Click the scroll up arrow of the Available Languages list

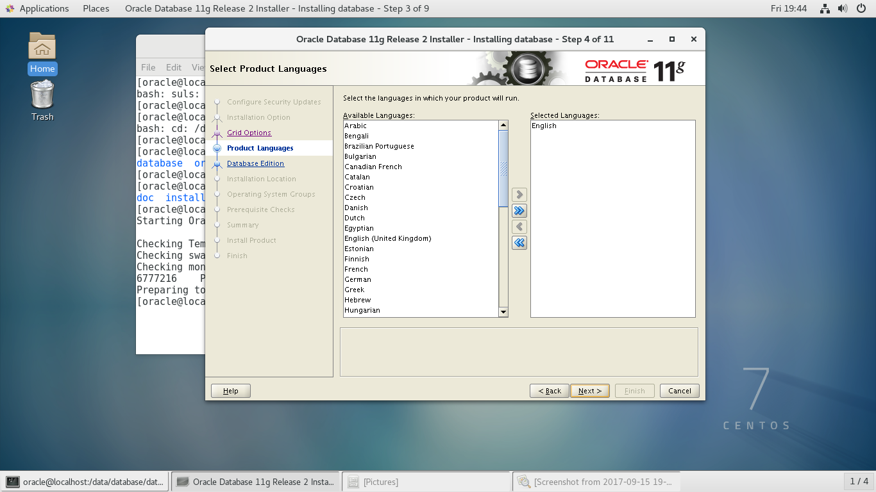503,126
